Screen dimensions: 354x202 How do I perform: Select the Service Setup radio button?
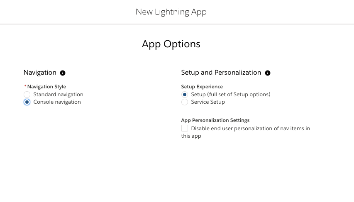pyautogui.click(x=184, y=102)
